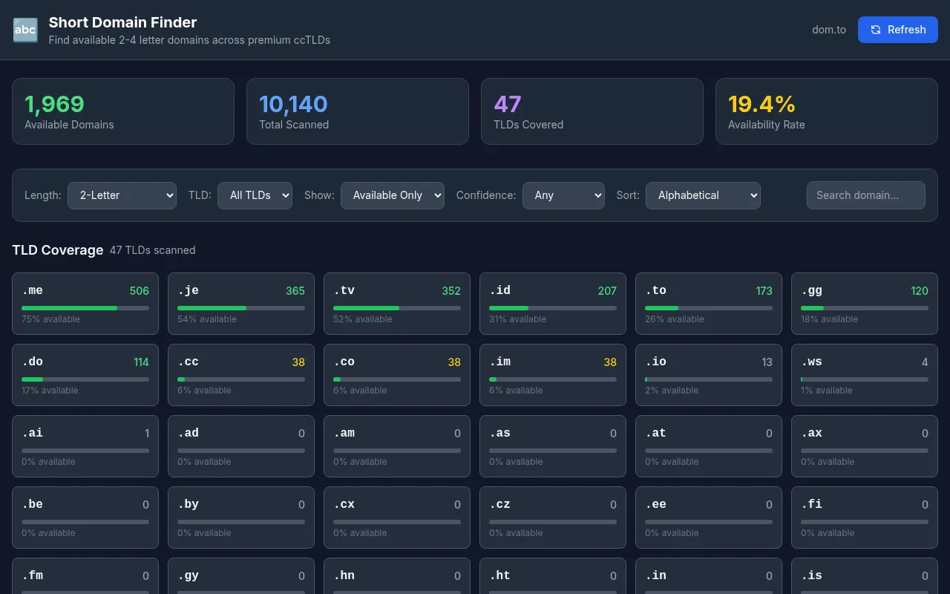Click the Availability Rate stat card
The width and height of the screenshot is (950, 594).
[x=827, y=111]
